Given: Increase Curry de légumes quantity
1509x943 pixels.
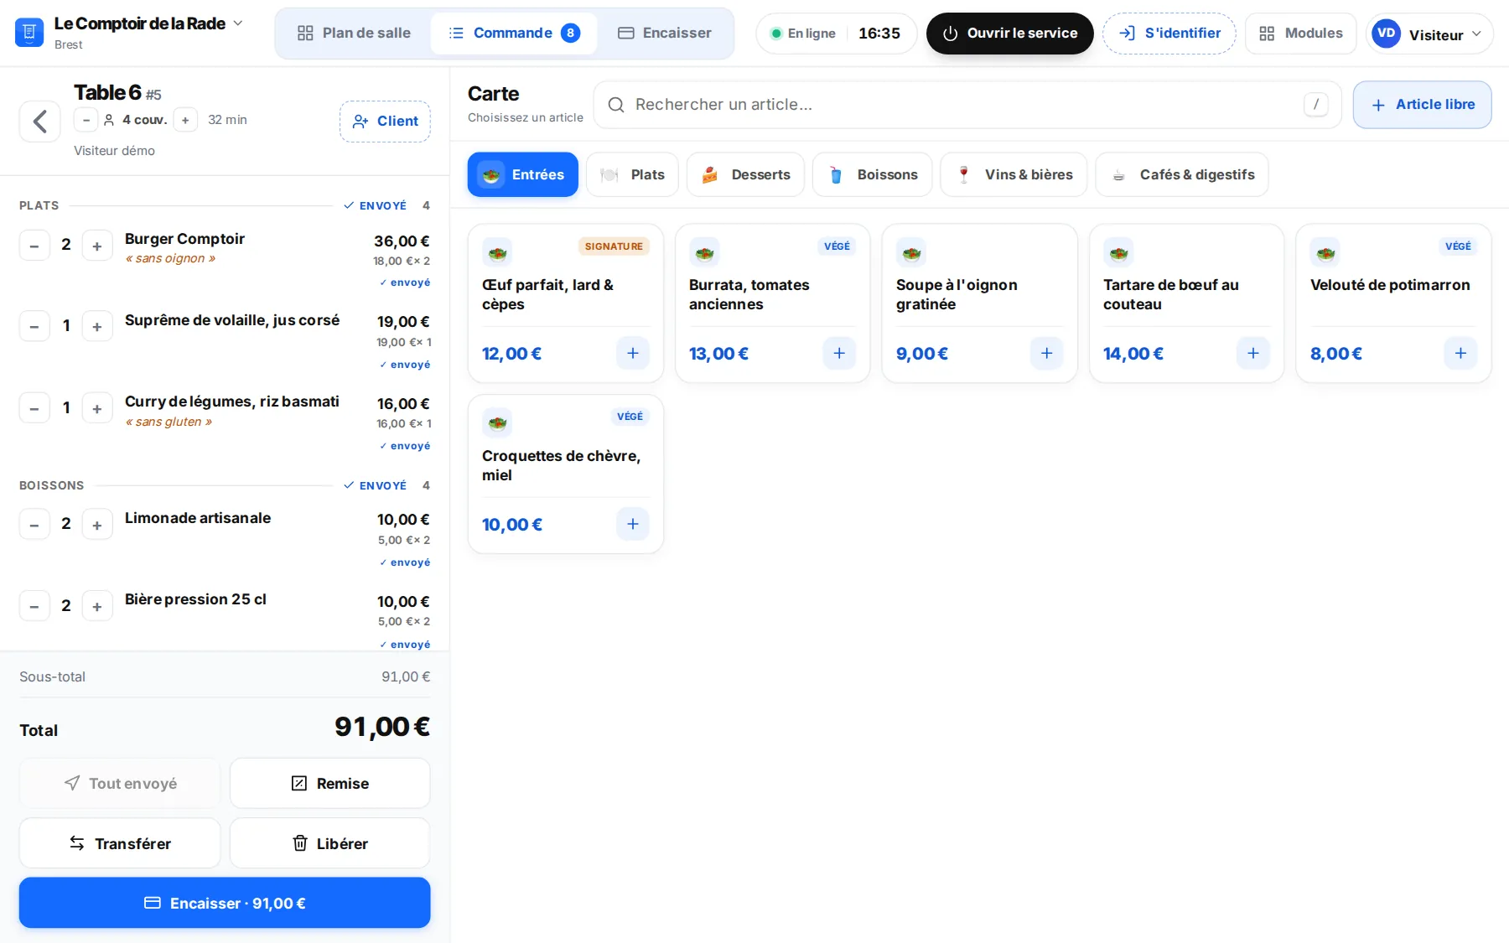Looking at the screenshot, I should pos(97,408).
